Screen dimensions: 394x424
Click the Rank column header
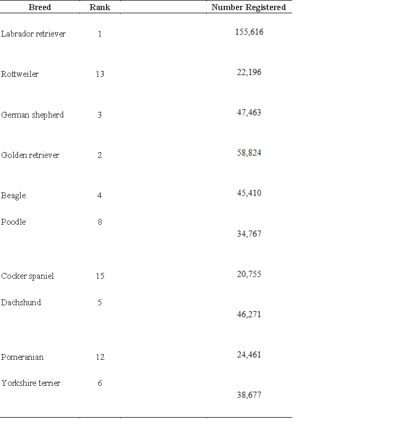pos(100,7)
